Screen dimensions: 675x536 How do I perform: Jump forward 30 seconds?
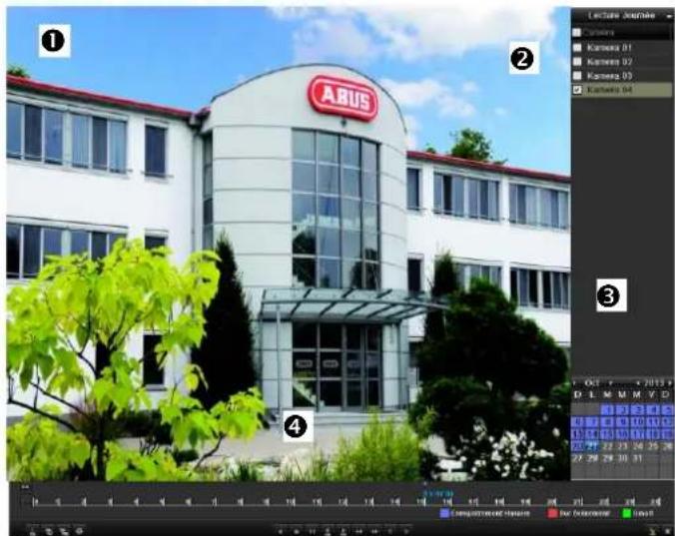[343, 532]
